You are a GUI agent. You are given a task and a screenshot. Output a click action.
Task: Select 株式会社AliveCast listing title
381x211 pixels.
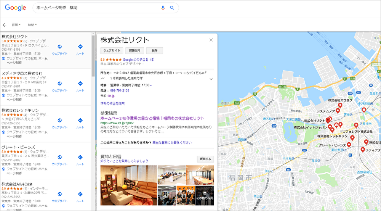point(17,184)
